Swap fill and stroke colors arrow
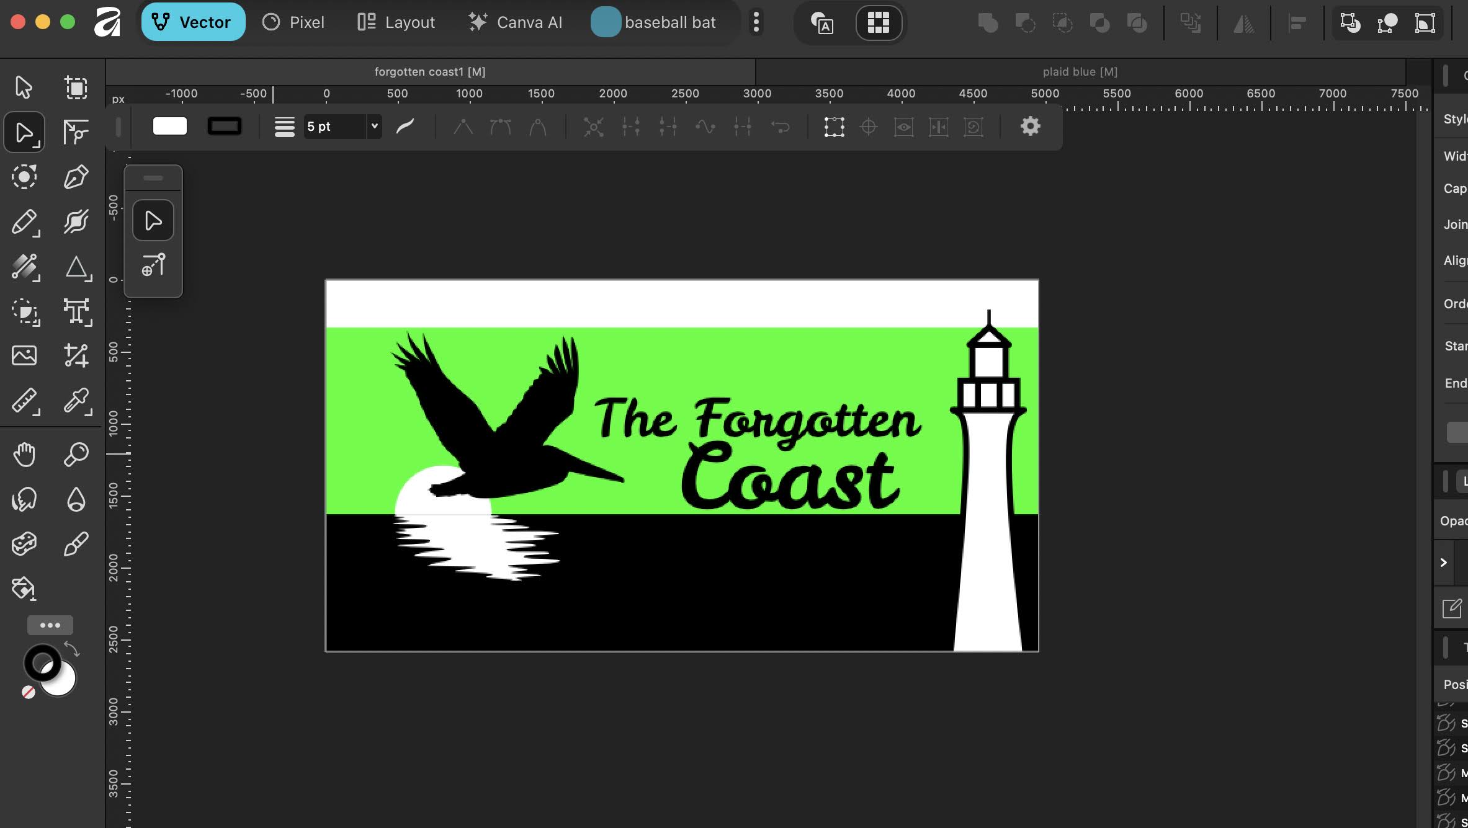This screenshot has height=828, width=1468. 72,649
